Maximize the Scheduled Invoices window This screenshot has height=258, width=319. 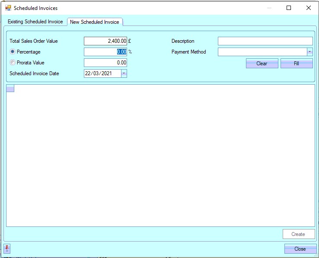(289, 8)
